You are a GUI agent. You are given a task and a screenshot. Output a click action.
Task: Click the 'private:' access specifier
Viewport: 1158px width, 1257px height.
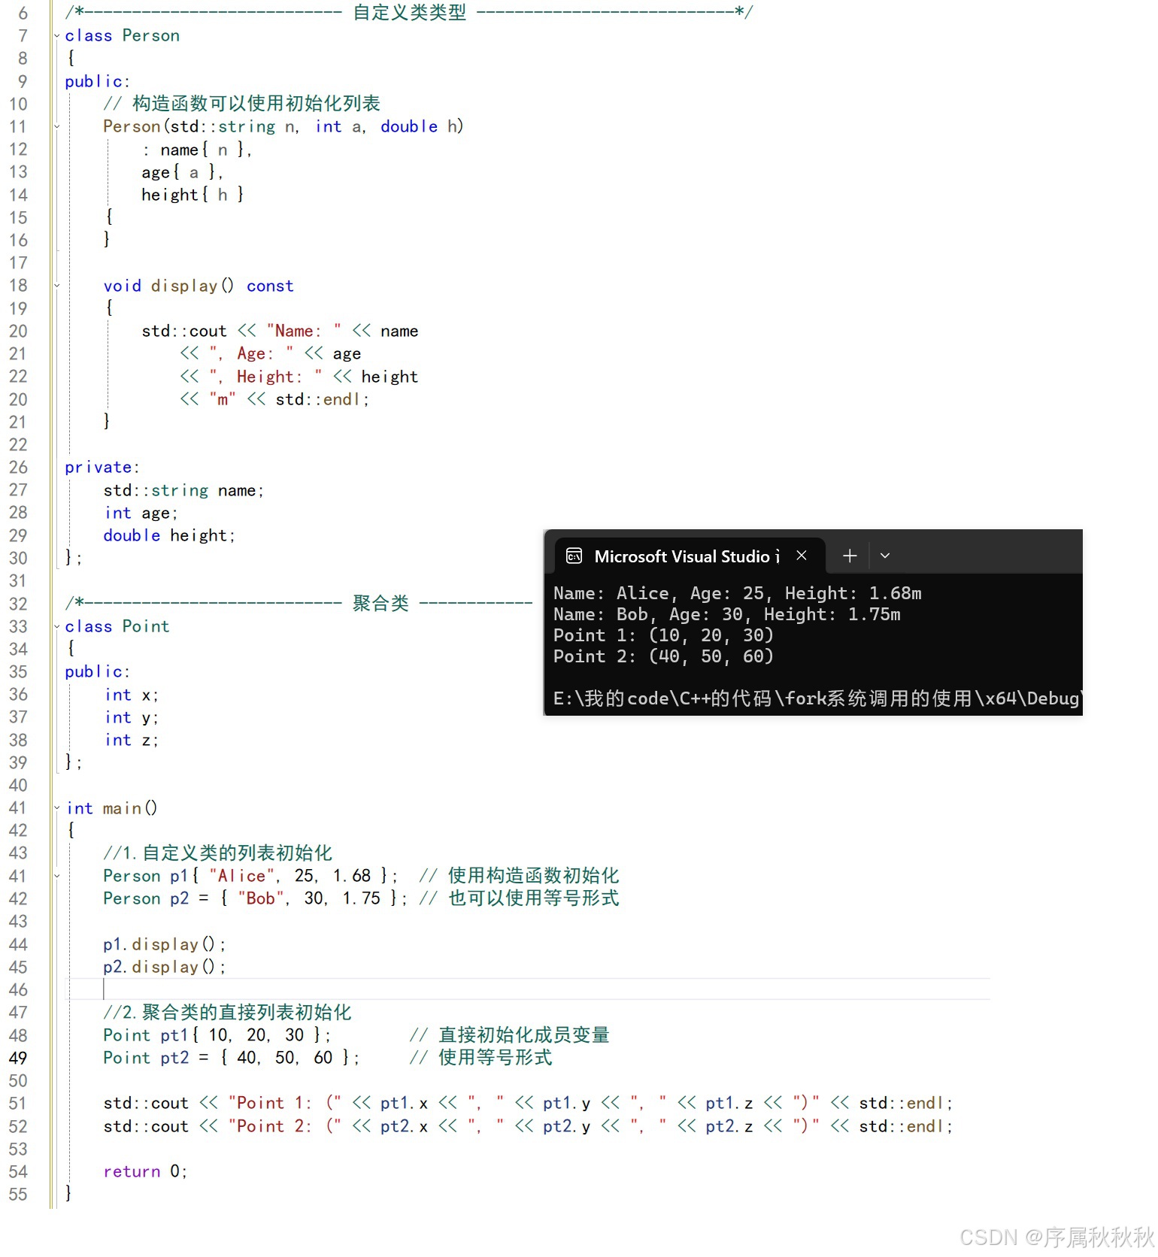pos(102,468)
